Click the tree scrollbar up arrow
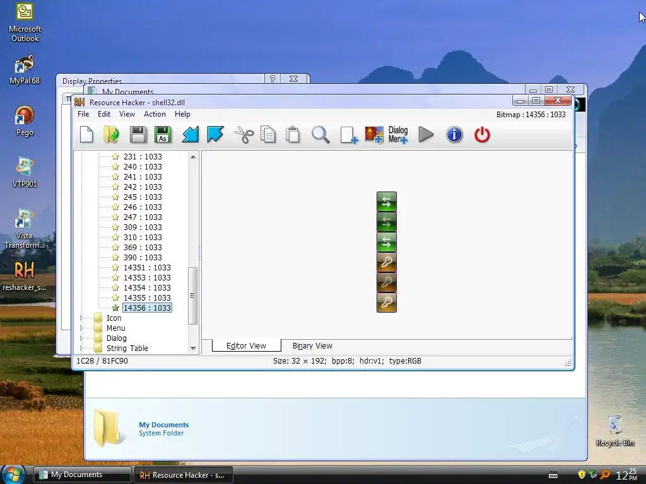Viewport: 646px width, 484px height. pyautogui.click(x=193, y=157)
